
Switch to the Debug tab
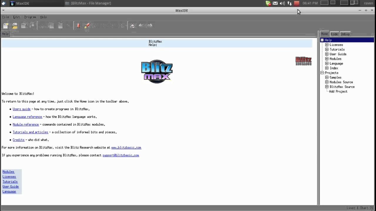345,34
